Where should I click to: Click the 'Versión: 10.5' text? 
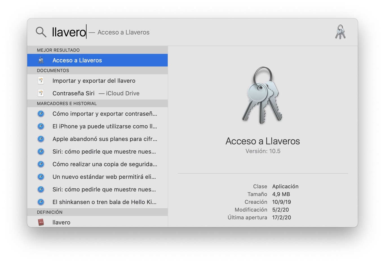click(x=263, y=151)
